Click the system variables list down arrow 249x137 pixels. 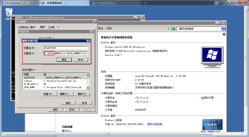[x=88, y=88]
